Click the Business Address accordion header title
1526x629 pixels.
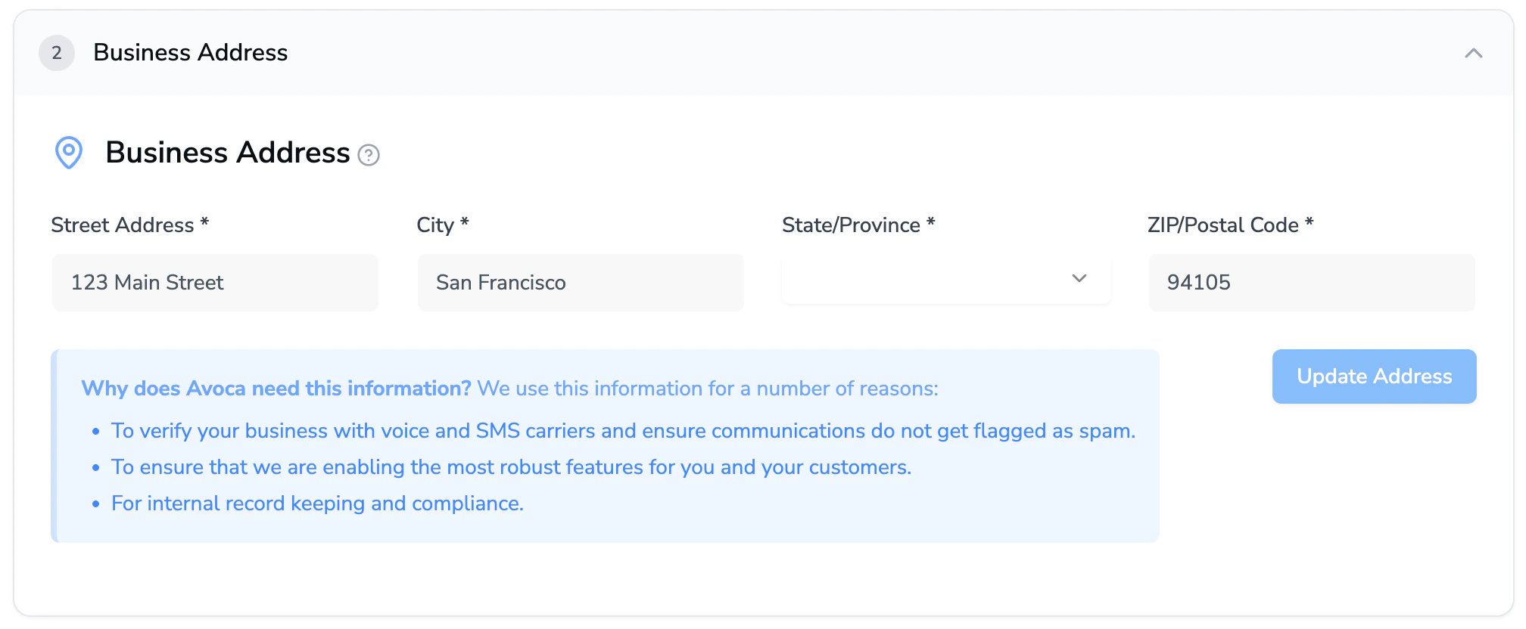click(x=191, y=53)
